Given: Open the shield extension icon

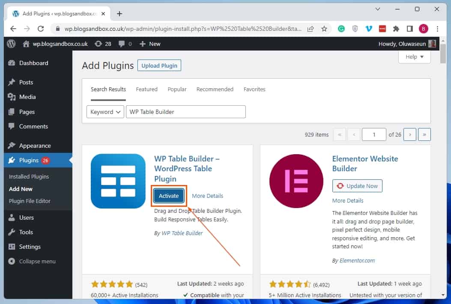Looking at the screenshot, I should pyautogui.click(x=355, y=29).
